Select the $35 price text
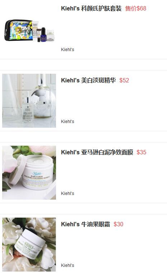The height and width of the screenshot is (273, 167). tap(141, 152)
